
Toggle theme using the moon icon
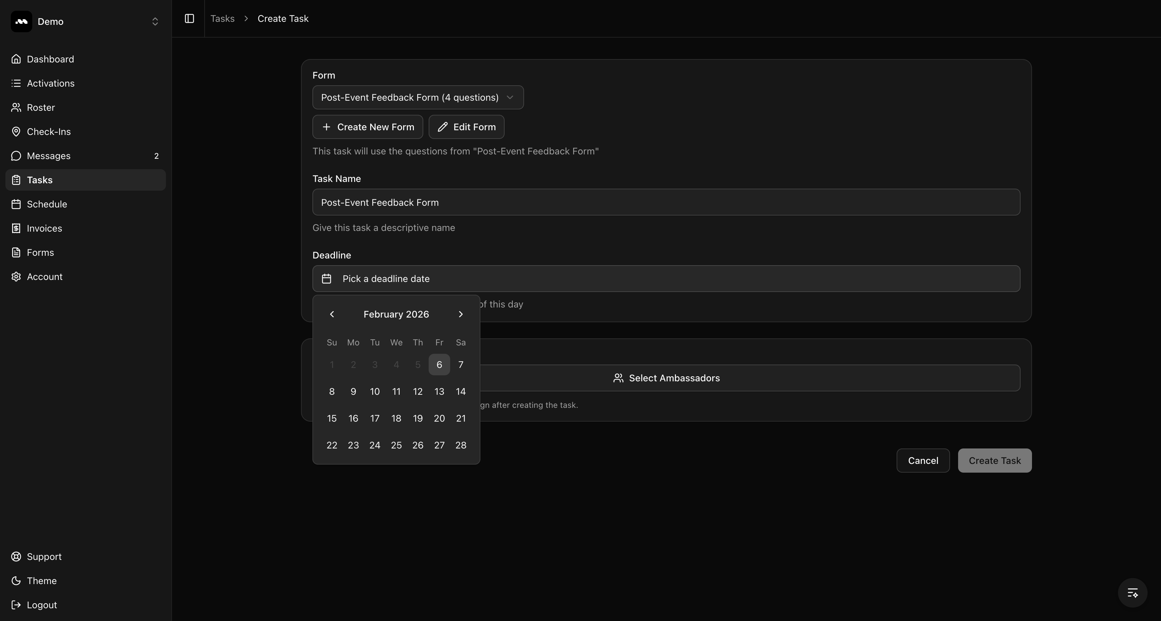[x=16, y=580]
